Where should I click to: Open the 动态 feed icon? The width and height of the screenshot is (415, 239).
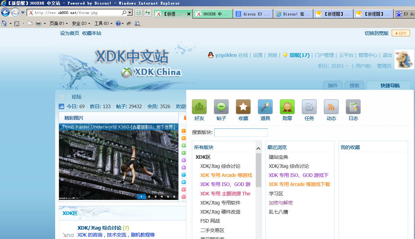coord(331,107)
